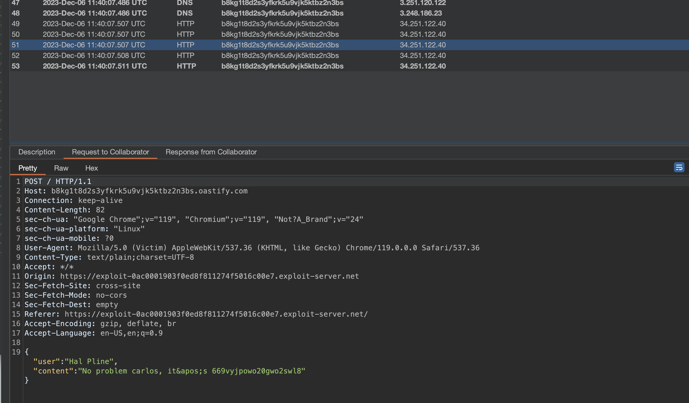This screenshot has height=403, width=689.
Task: Click the Host header line
Action: 136,191
